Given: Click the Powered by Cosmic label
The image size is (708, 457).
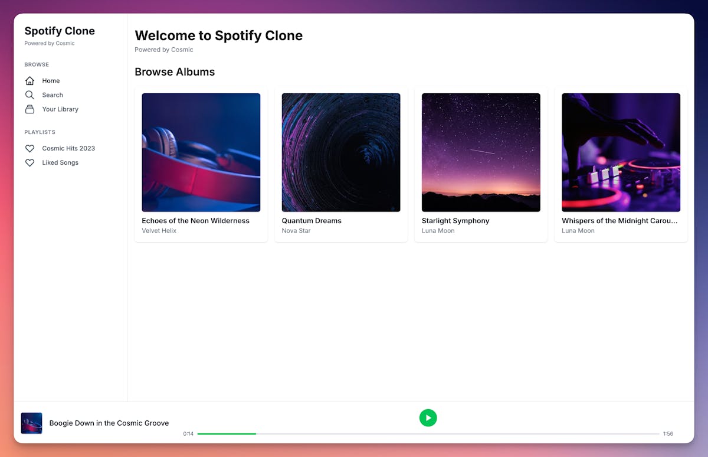Looking at the screenshot, I should point(49,43).
